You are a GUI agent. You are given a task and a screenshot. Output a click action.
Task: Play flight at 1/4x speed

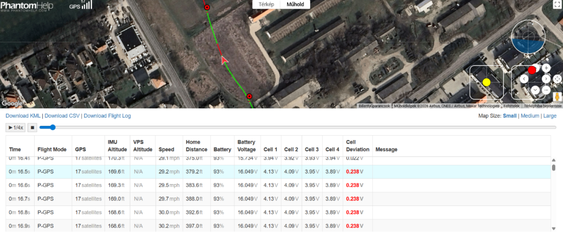tap(15, 127)
